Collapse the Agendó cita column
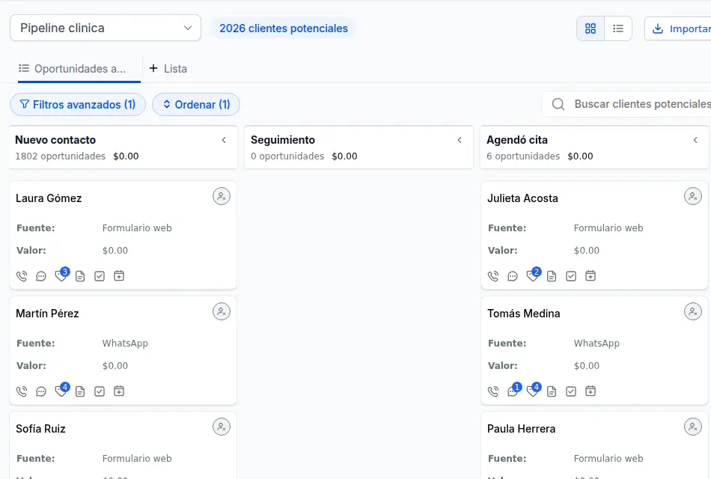This screenshot has height=479, width=711. coord(695,140)
